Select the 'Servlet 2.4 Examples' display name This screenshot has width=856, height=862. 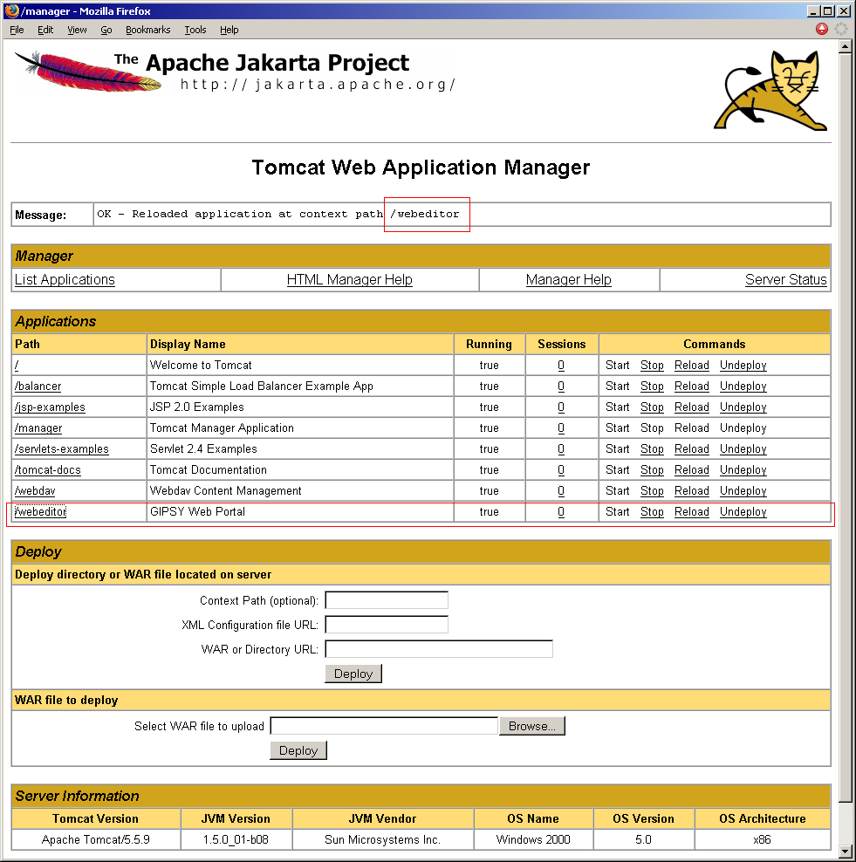[x=203, y=448]
